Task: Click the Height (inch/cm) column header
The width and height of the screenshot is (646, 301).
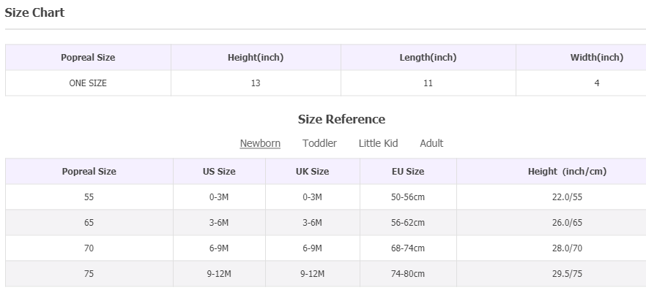Action: coord(568,172)
